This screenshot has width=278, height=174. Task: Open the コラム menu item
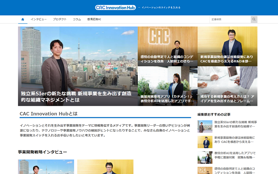(x=77, y=19)
